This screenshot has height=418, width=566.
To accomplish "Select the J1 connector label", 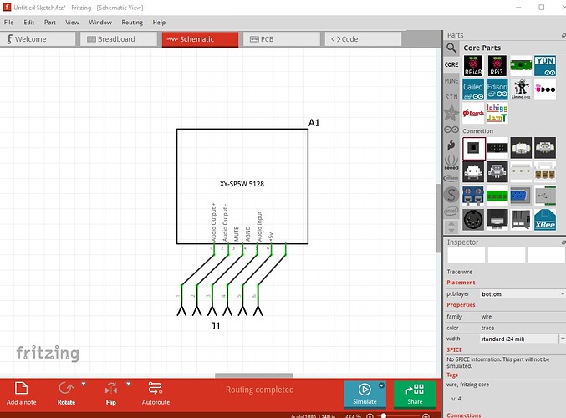I will point(216,326).
